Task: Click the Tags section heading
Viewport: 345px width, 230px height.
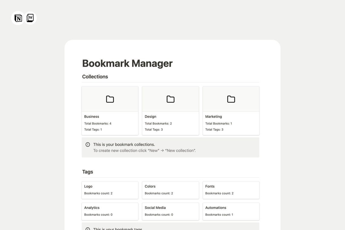Action: (x=87, y=171)
